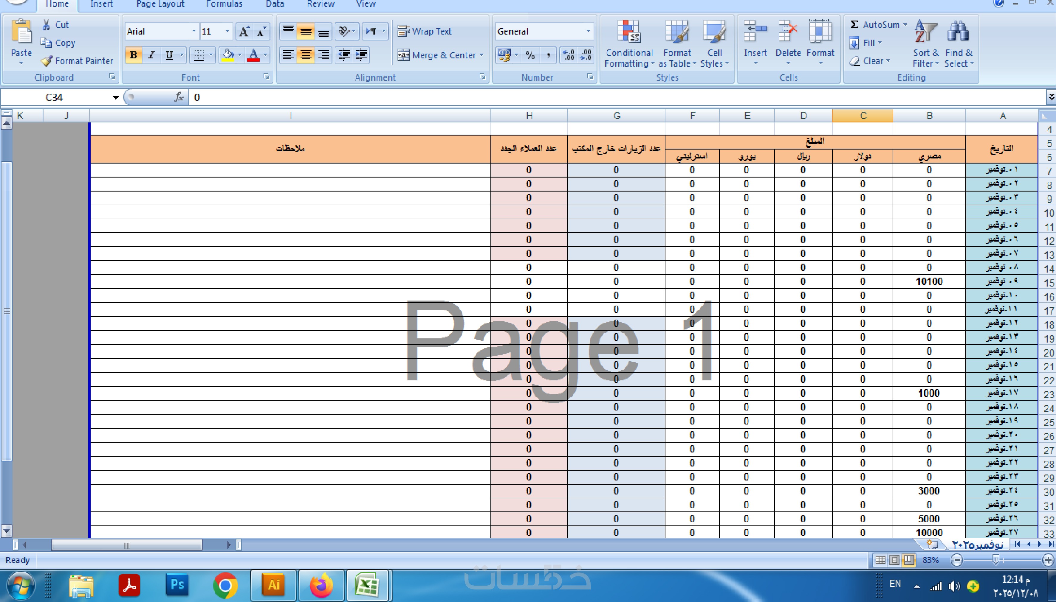Open the Page Layout ribbon tab
The width and height of the screenshot is (1056, 602).
[160, 4]
